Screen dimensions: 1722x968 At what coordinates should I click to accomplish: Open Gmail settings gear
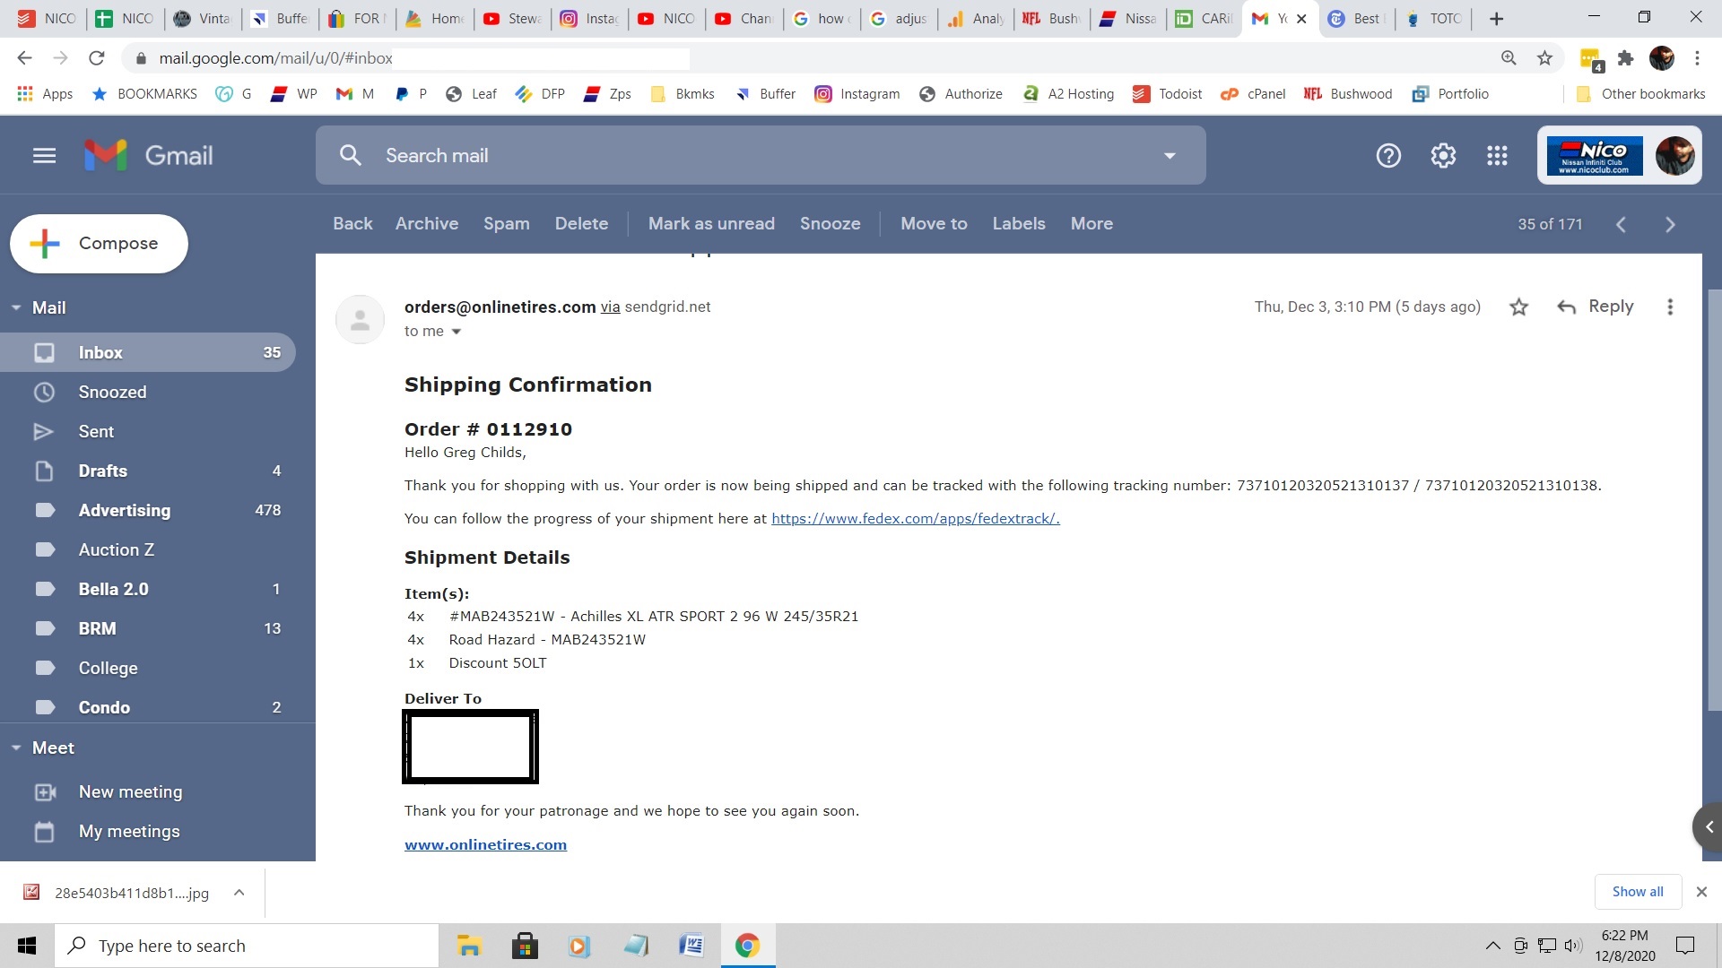coord(1443,156)
